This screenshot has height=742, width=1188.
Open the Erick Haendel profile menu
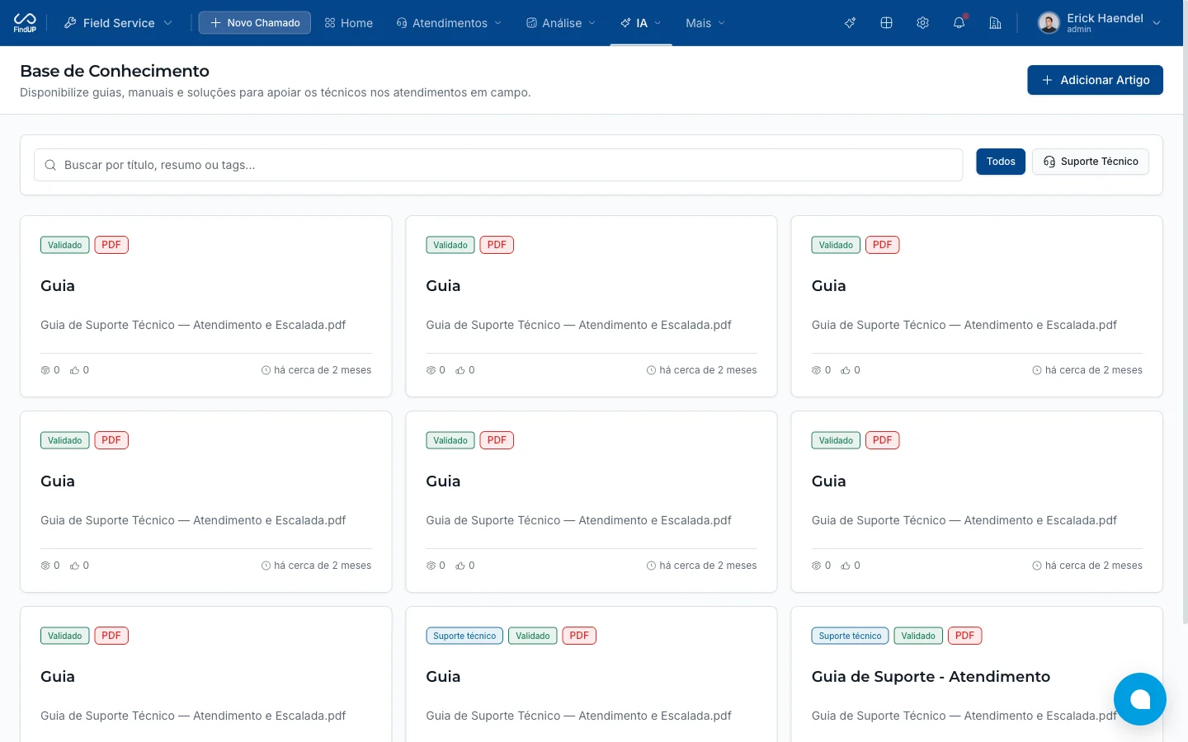[x=1100, y=23]
